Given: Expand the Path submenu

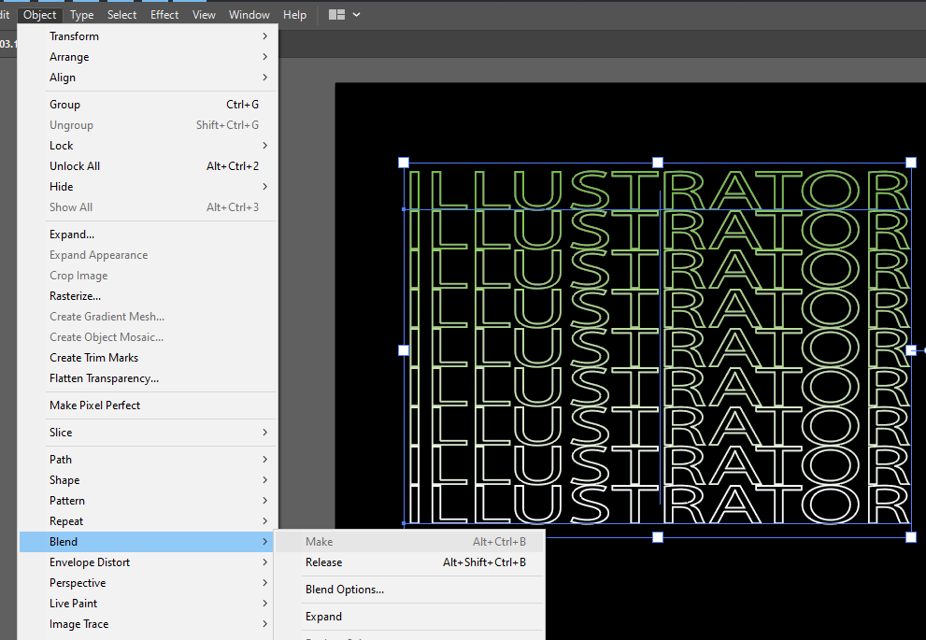Looking at the screenshot, I should 147,460.
